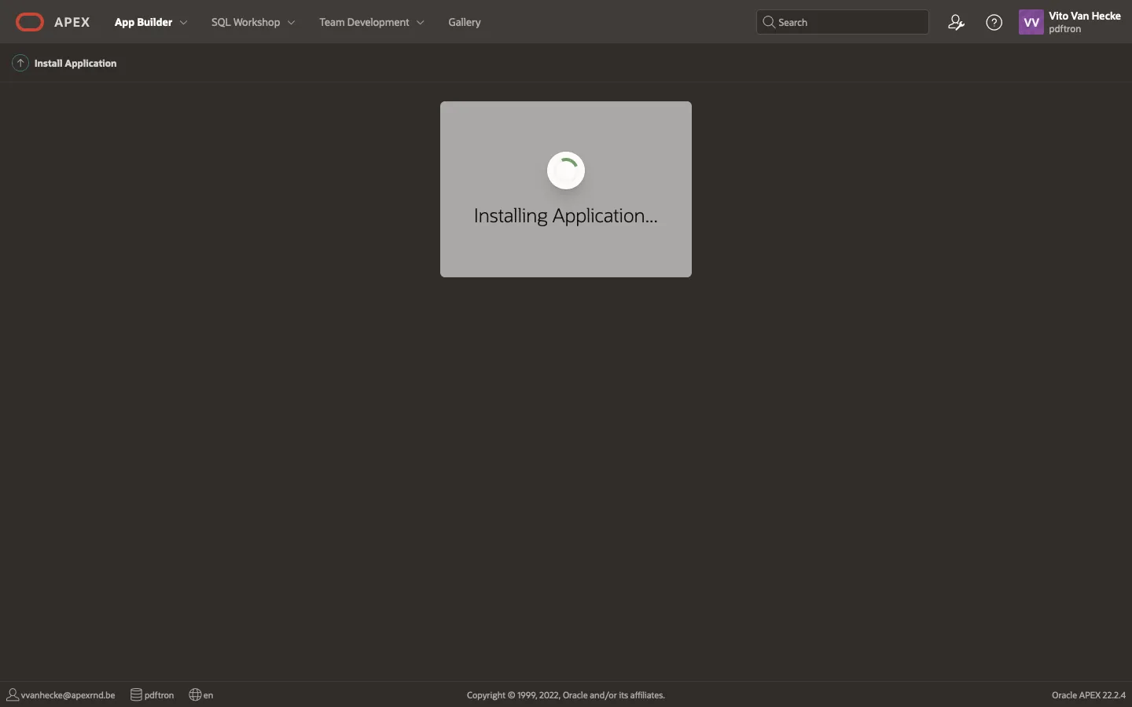This screenshot has height=707, width=1132.
Task: Click the purple VV avatar
Action: (1031, 22)
